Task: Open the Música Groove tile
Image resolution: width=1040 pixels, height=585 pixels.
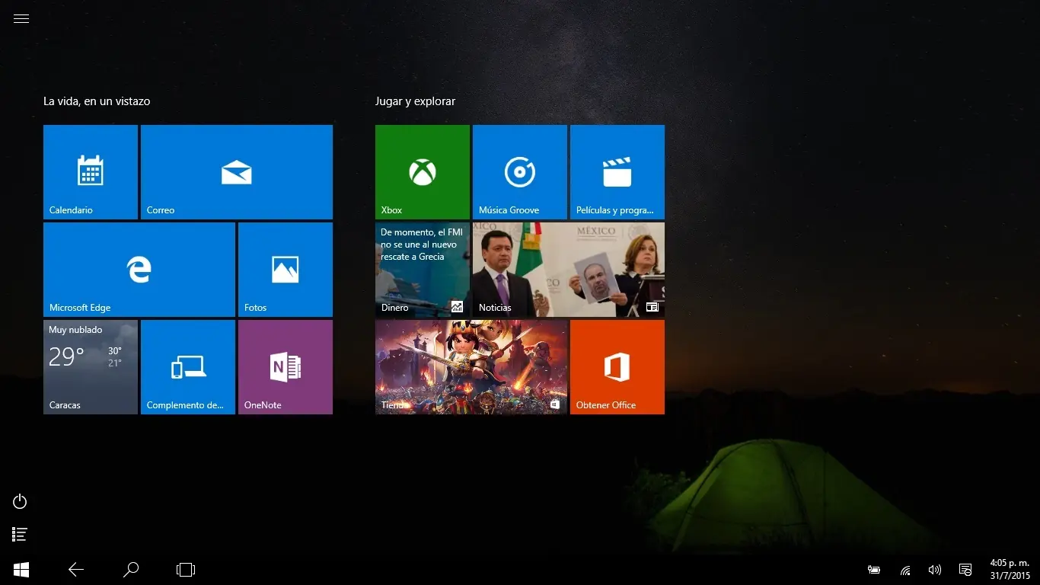Action: [520, 172]
